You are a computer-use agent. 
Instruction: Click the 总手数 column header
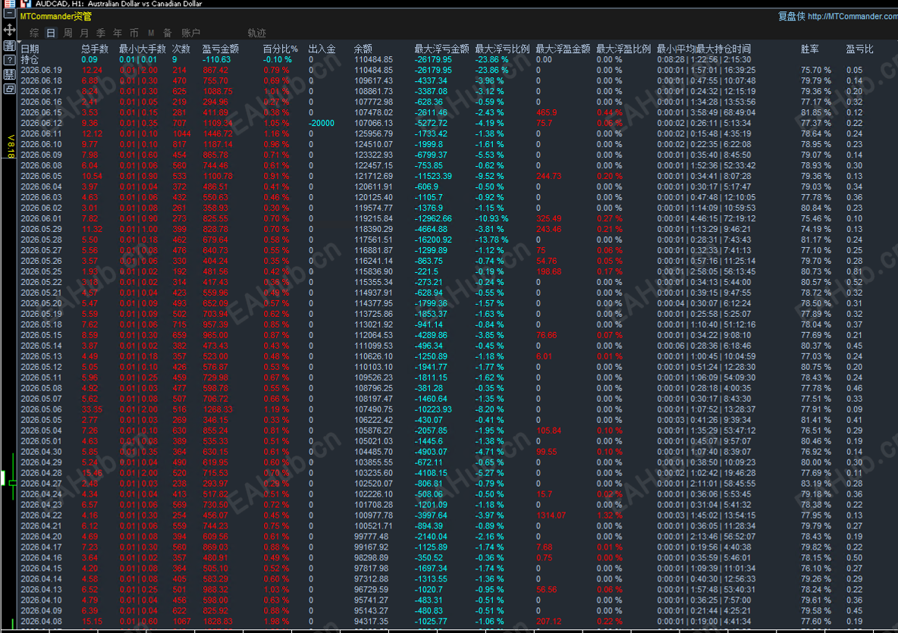click(x=95, y=49)
